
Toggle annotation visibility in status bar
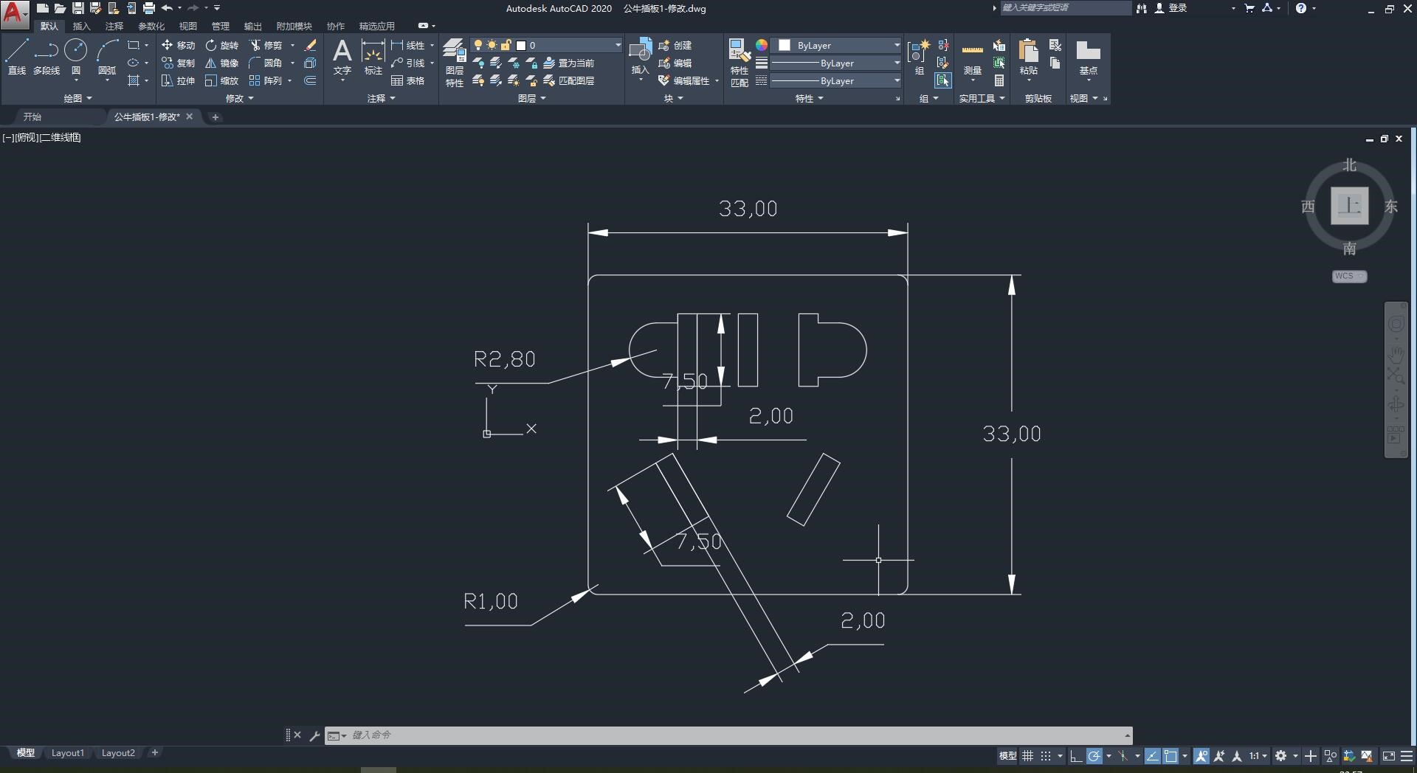coord(1201,756)
